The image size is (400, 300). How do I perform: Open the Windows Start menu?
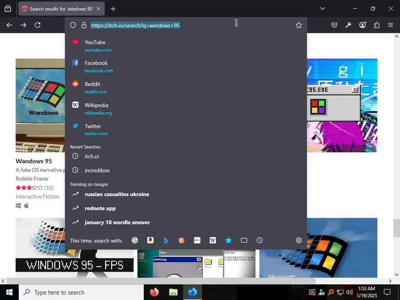point(9,292)
